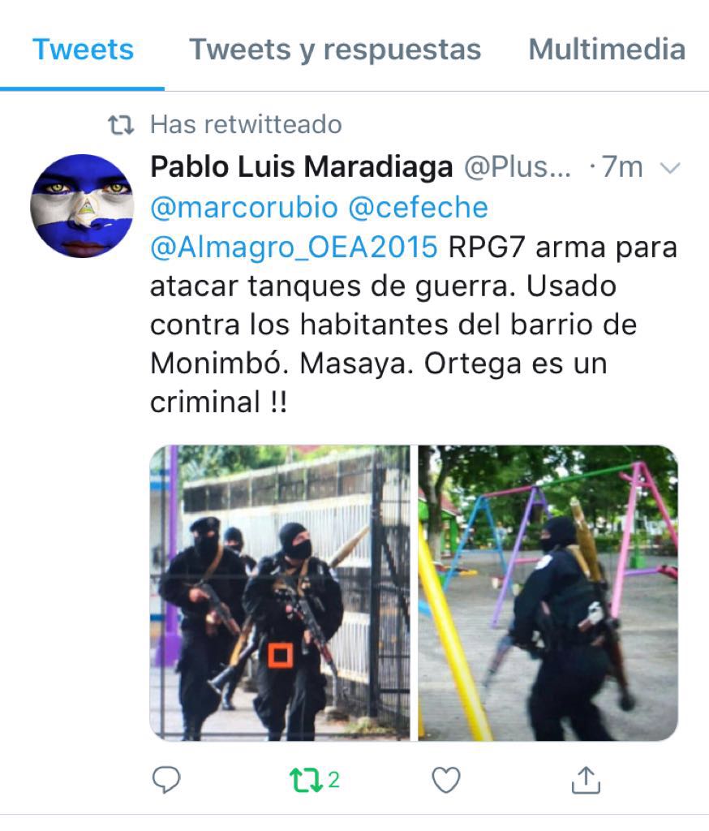Image resolution: width=709 pixels, height=831 pixels.
Task: Click the retweet icon beside Has retwitteado
Action: point(121,125)
